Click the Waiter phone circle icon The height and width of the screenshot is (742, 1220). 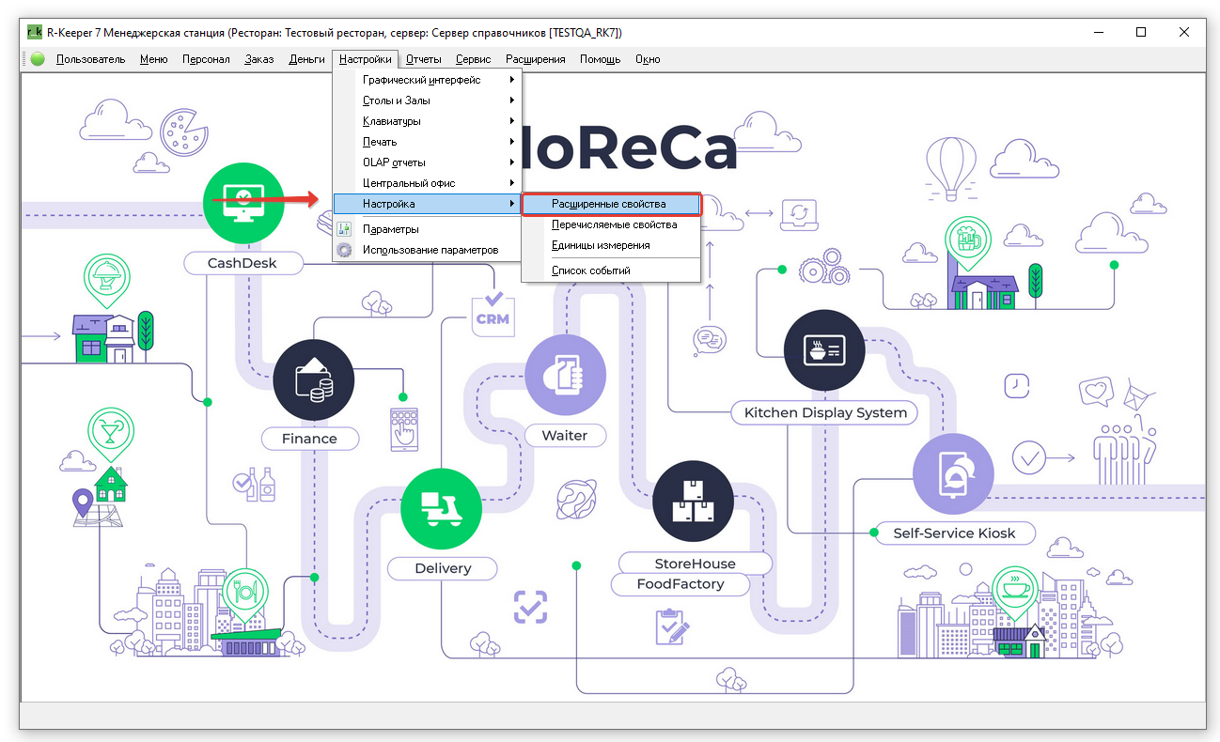point(565,374)
